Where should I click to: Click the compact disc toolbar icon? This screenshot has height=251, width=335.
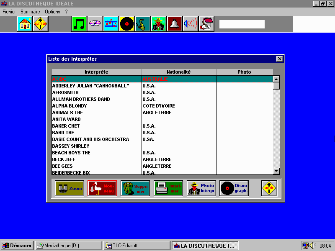click(x=95, y=24)
